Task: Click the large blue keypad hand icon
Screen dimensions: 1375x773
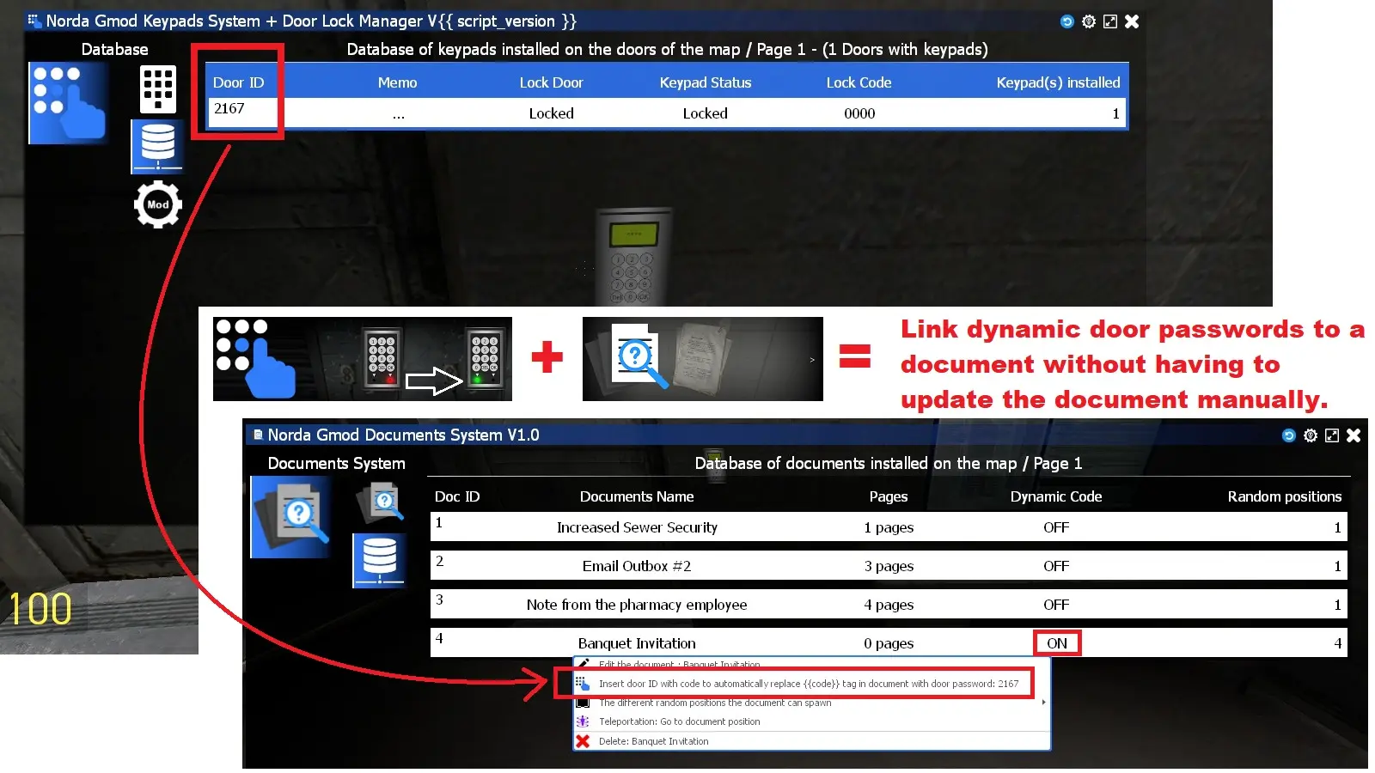Action: (x=67, y=102)
